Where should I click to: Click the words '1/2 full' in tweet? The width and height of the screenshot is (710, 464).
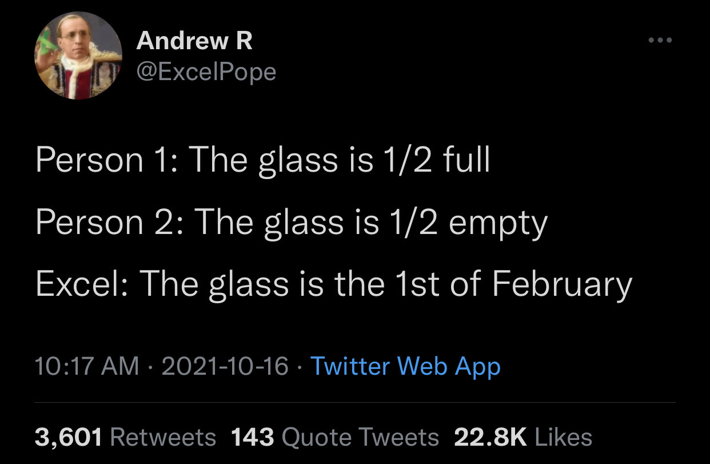435,161
